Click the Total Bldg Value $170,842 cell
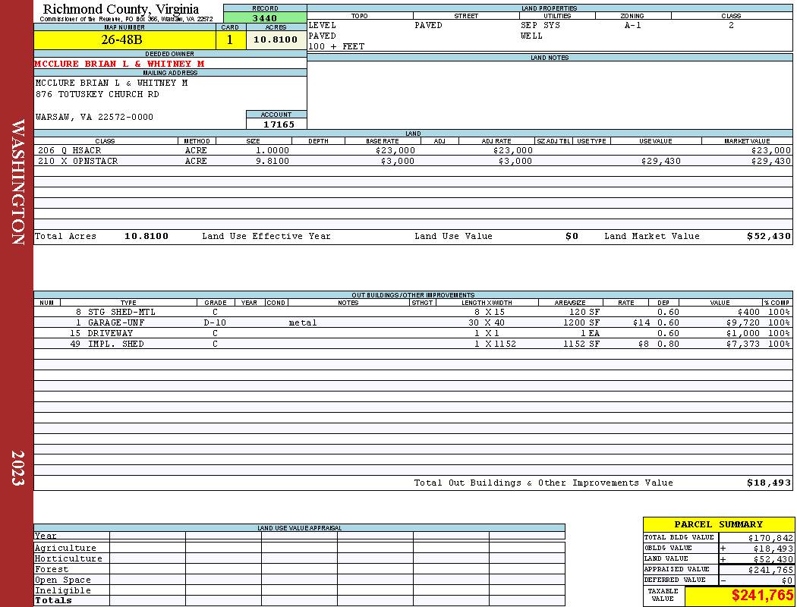The height and width of the screenshot is (607, 797). coord(756,538)
